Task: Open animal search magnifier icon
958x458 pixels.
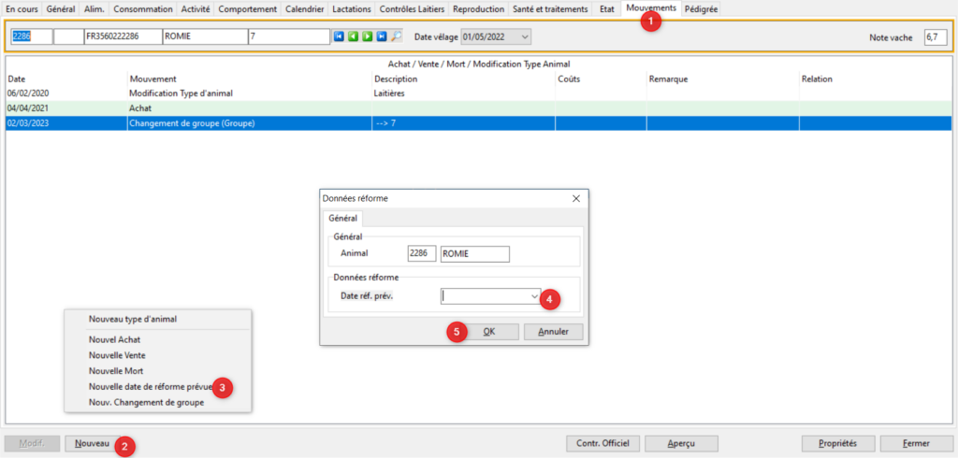Action: [x=397, y=36]
